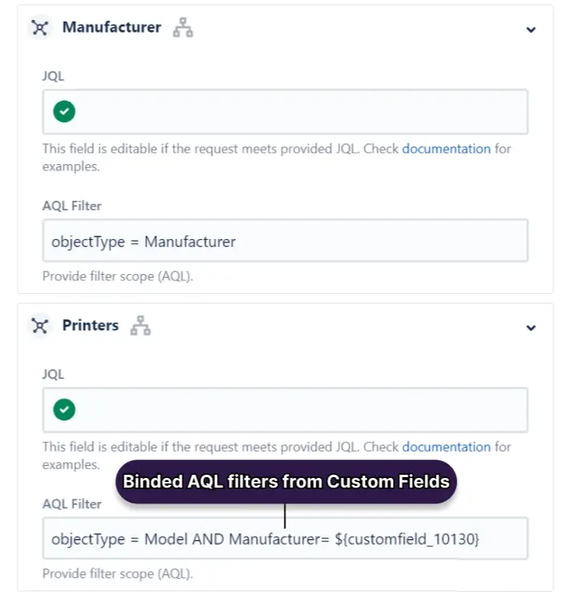The image size is (562, 595).
Task: Collapse the Manufacturer section chevron
Action: coord(531,29)
